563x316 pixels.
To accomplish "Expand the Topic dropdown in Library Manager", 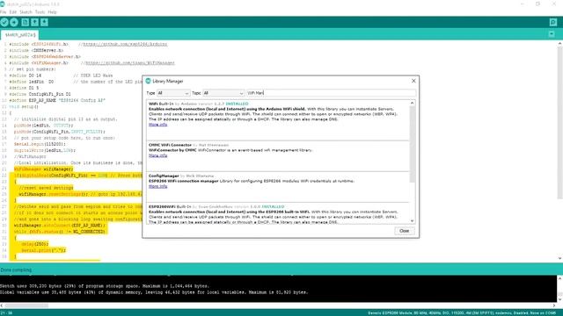I will pos(223,93).
